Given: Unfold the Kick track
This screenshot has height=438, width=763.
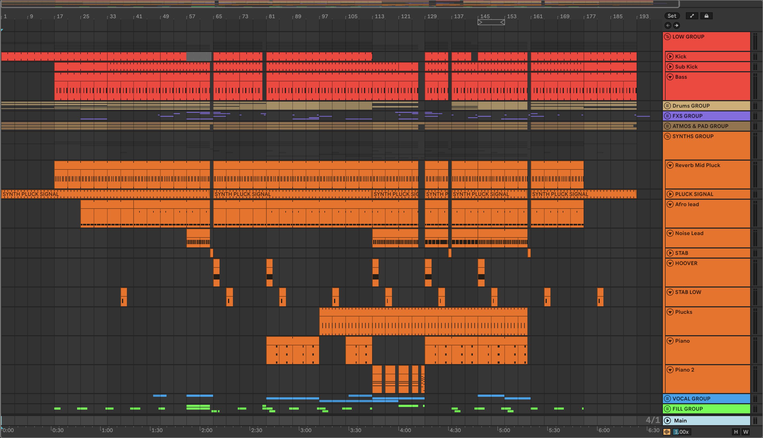Looking at the screenshot, I should click(x=670, y=56).
